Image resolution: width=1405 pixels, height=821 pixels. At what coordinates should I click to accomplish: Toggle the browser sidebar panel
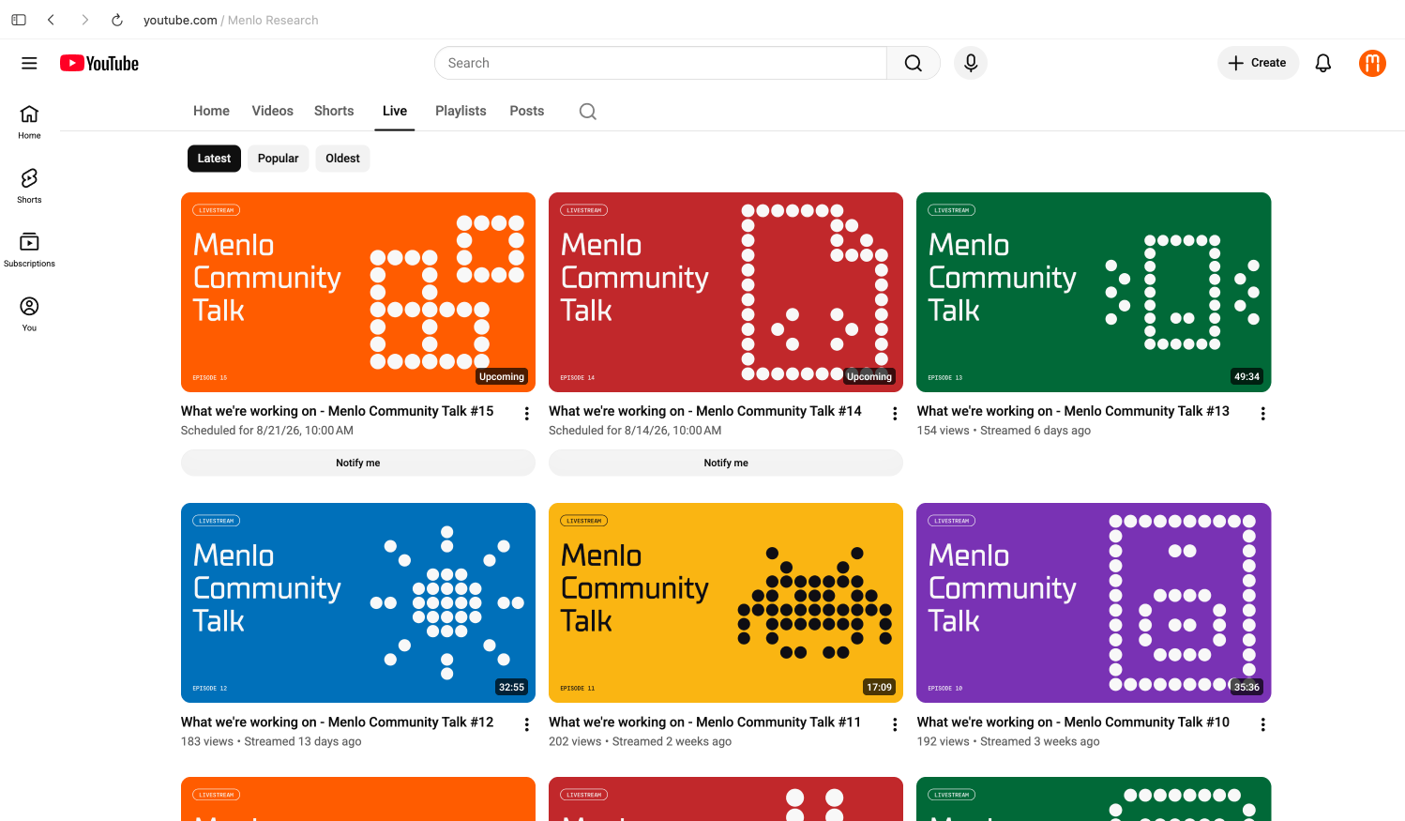pos(19,20)
